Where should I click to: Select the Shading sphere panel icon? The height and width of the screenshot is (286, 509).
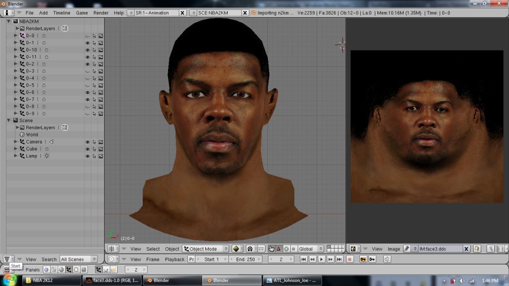tap(61, 270)
